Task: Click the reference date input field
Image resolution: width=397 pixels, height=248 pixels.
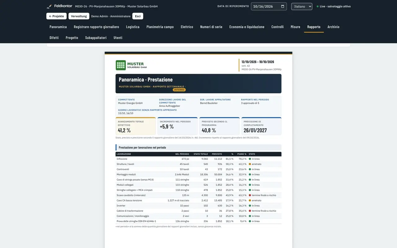Action: pyautogui.click(x=269, y=6)
